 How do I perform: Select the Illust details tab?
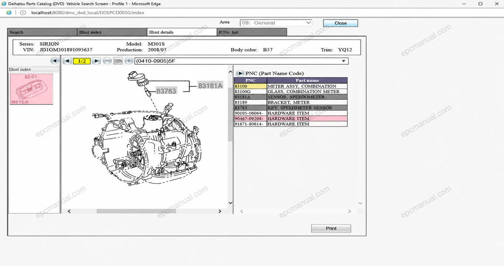[182, 32]
